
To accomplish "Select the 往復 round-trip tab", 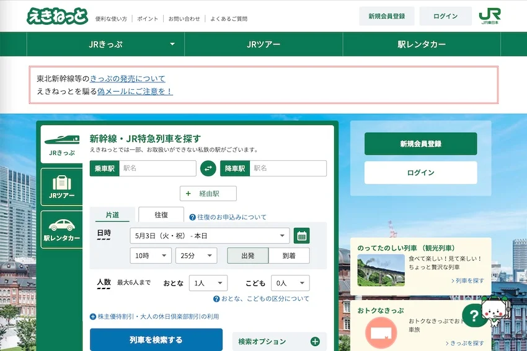I will 161,215.
